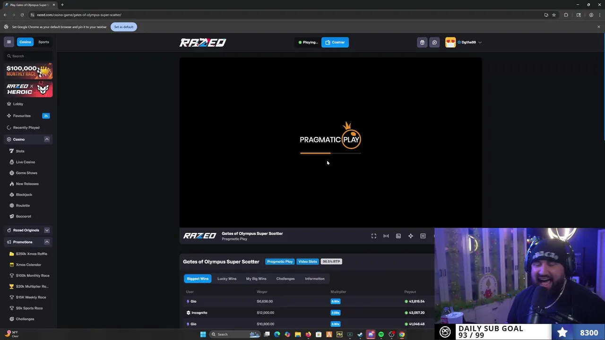Switch to the Casino tab

pyautogui.click(x=25, y=42)
